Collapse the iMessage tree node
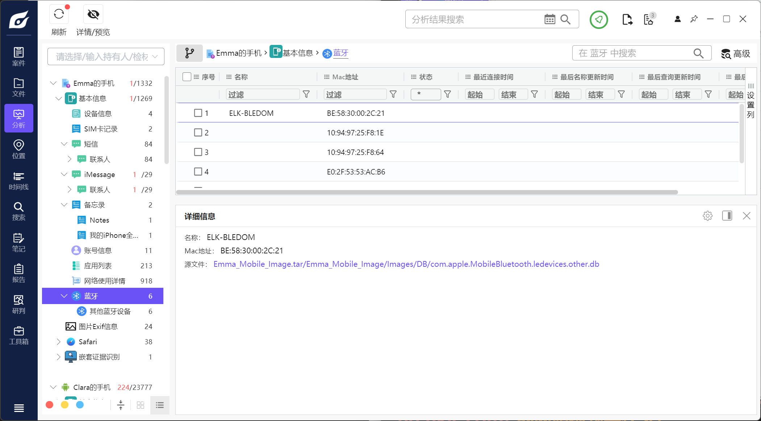The width and height of the screenshot is (761, 421). [64, 174]
